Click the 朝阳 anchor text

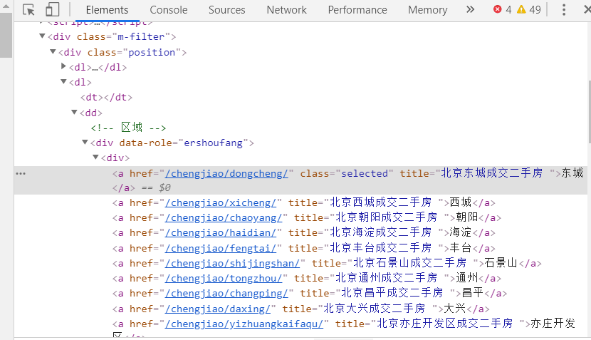(466, 217)
